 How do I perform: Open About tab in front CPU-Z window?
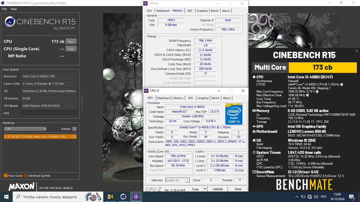[227, 98]
